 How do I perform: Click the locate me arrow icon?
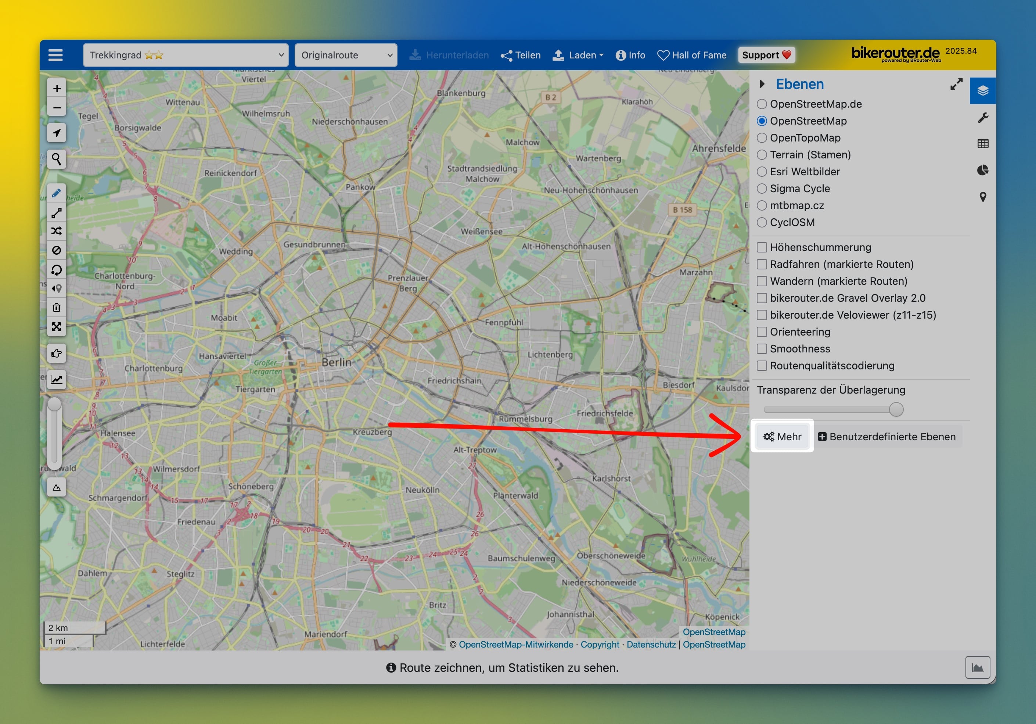(57, 133)
